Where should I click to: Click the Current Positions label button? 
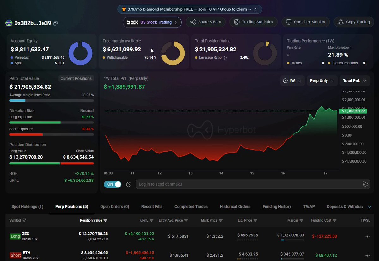(76, 79)
